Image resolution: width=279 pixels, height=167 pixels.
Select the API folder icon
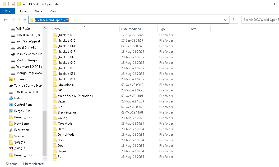(55, 90)
